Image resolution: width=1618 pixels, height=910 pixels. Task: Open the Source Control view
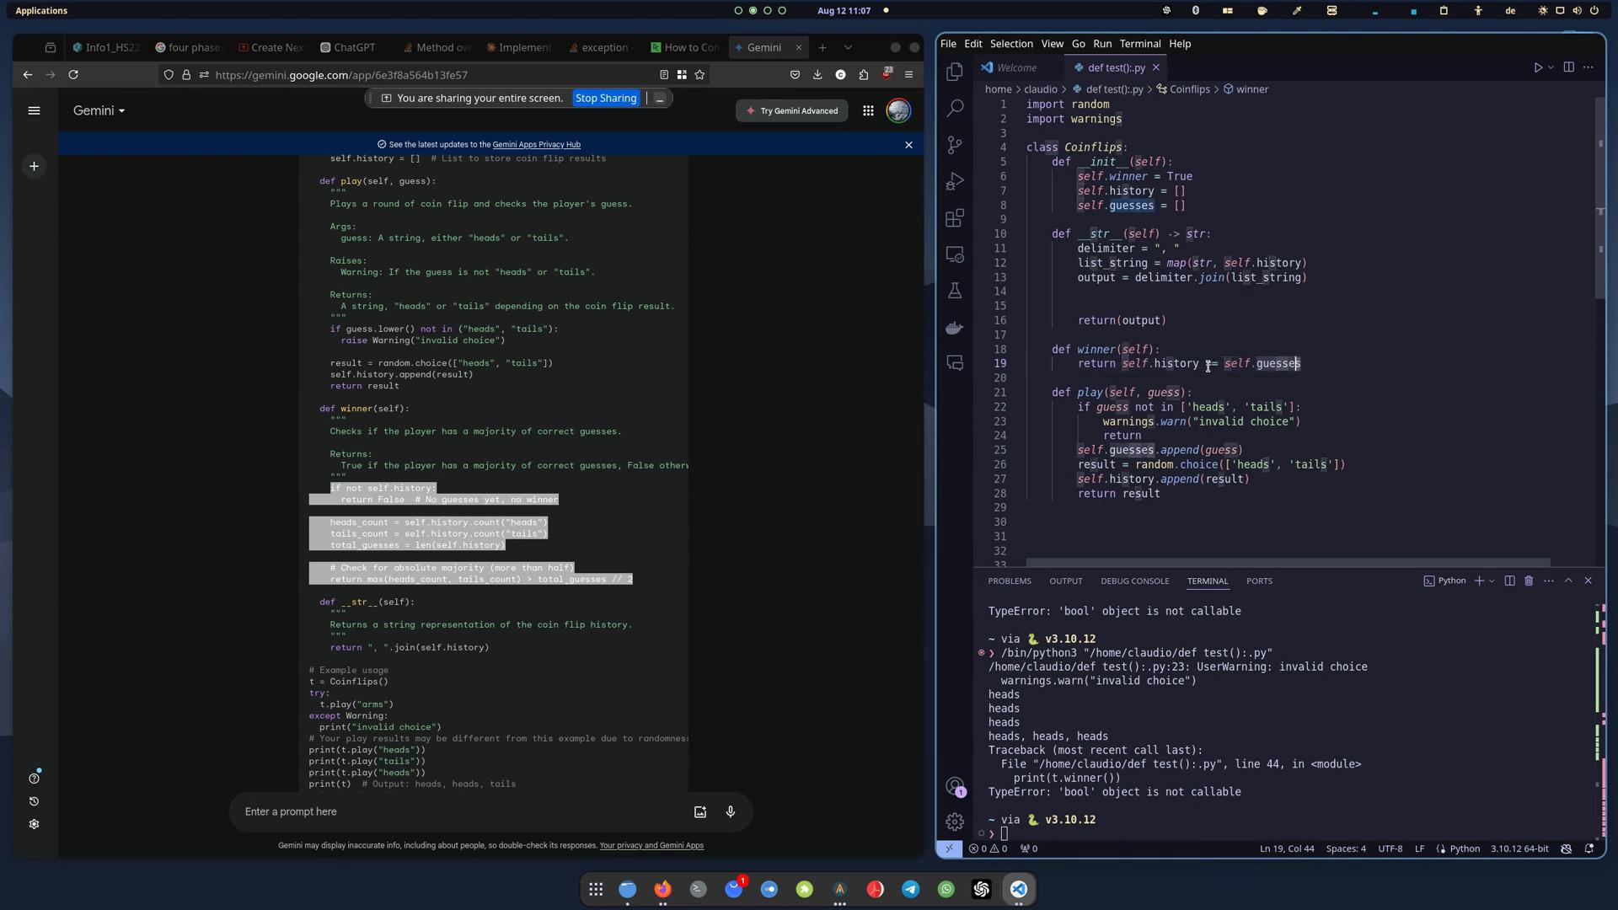point(955,145)
